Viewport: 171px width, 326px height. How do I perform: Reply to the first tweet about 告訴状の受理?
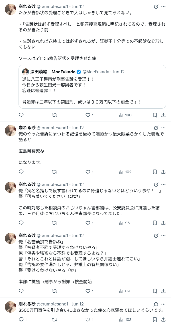(21, 115)
